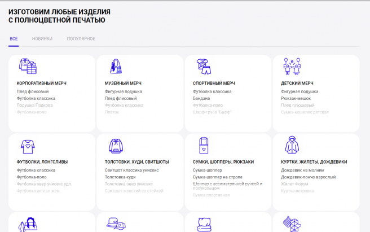Open the СУМКИ, ШОППЕРЫ, РЮКЗАКИ heading
370x232 pixels.
(223, 162)
